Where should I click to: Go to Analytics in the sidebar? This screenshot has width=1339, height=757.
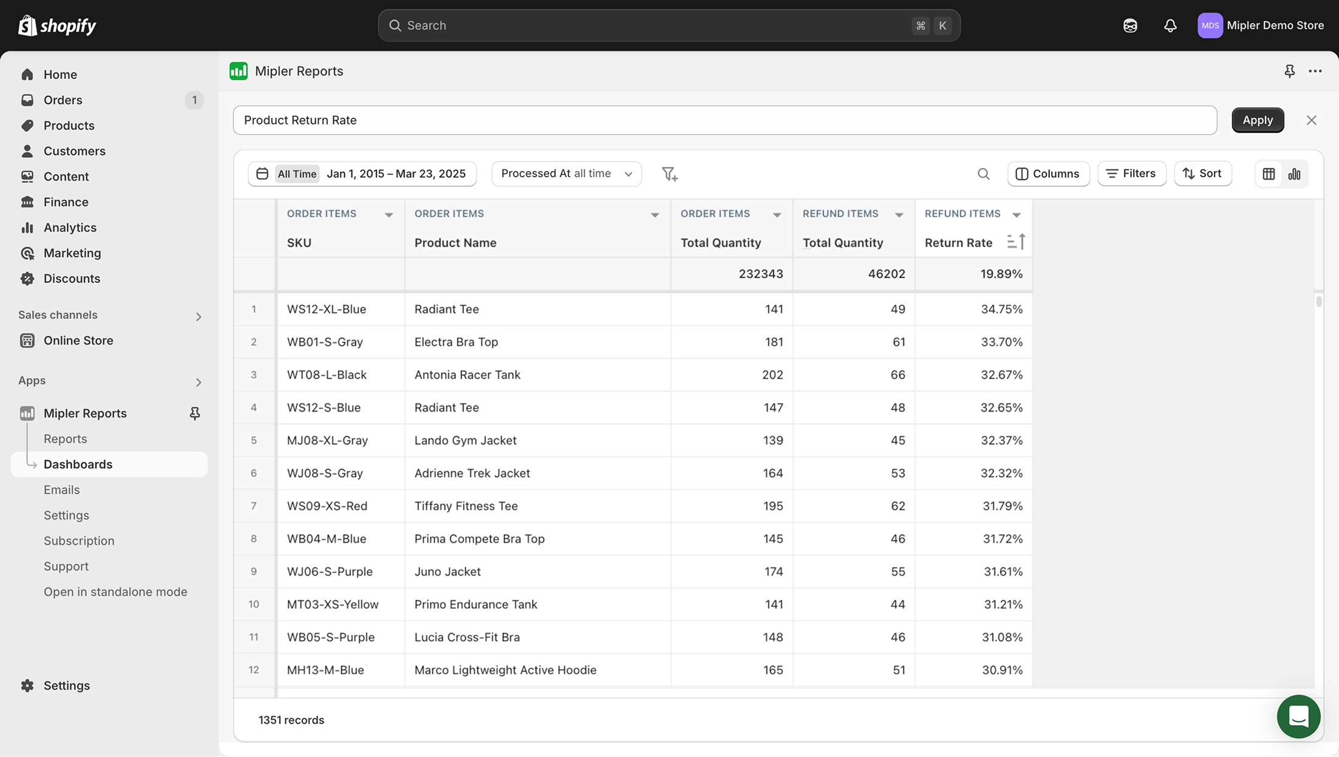[70, 228]
